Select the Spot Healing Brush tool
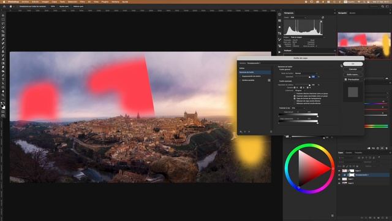The height and width of the screenshot is (221, 392). click(3, 44)
